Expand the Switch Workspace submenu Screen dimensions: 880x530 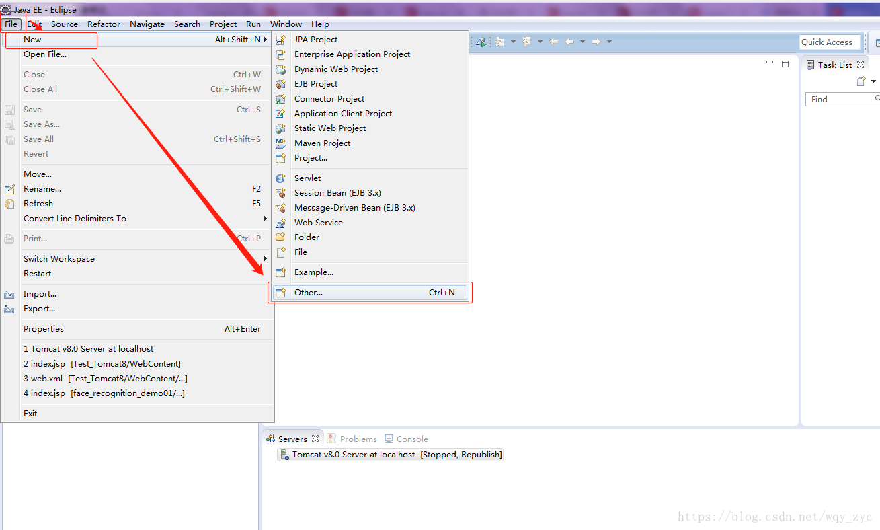(265, 259)
